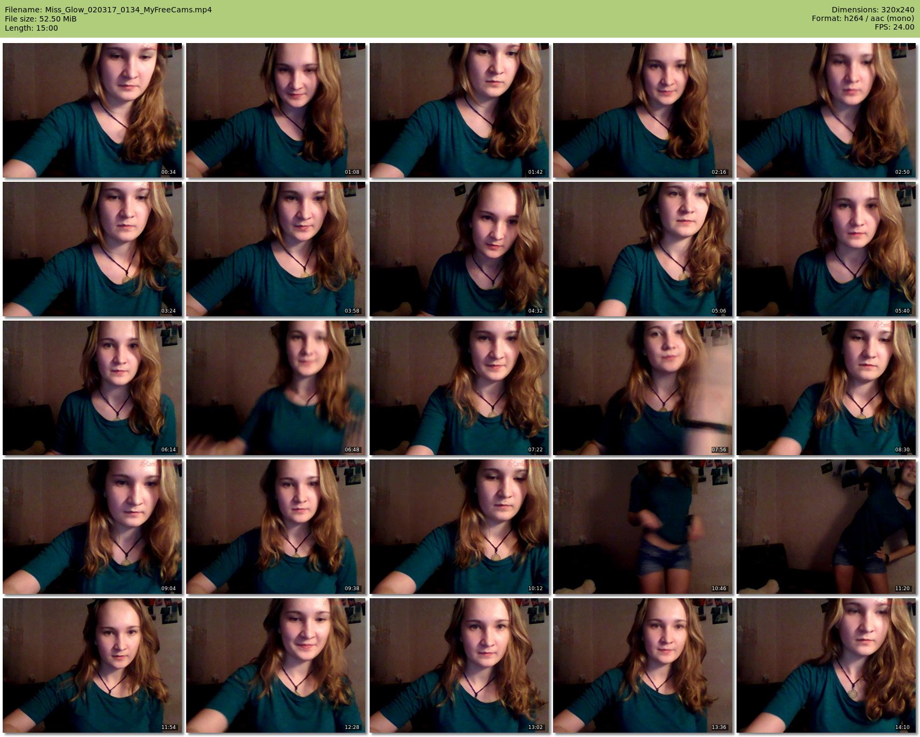This screenshot has width=920, height=737.
Task: Choose the 06:14 frame
Action: click(93, 388)
